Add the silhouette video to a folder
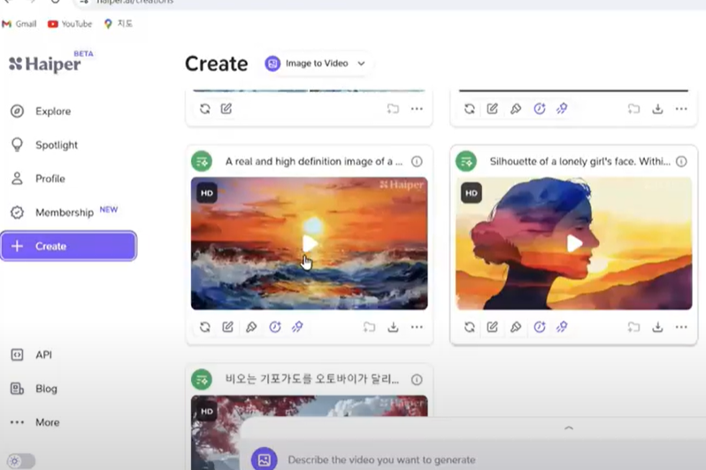 coord(634,327)
